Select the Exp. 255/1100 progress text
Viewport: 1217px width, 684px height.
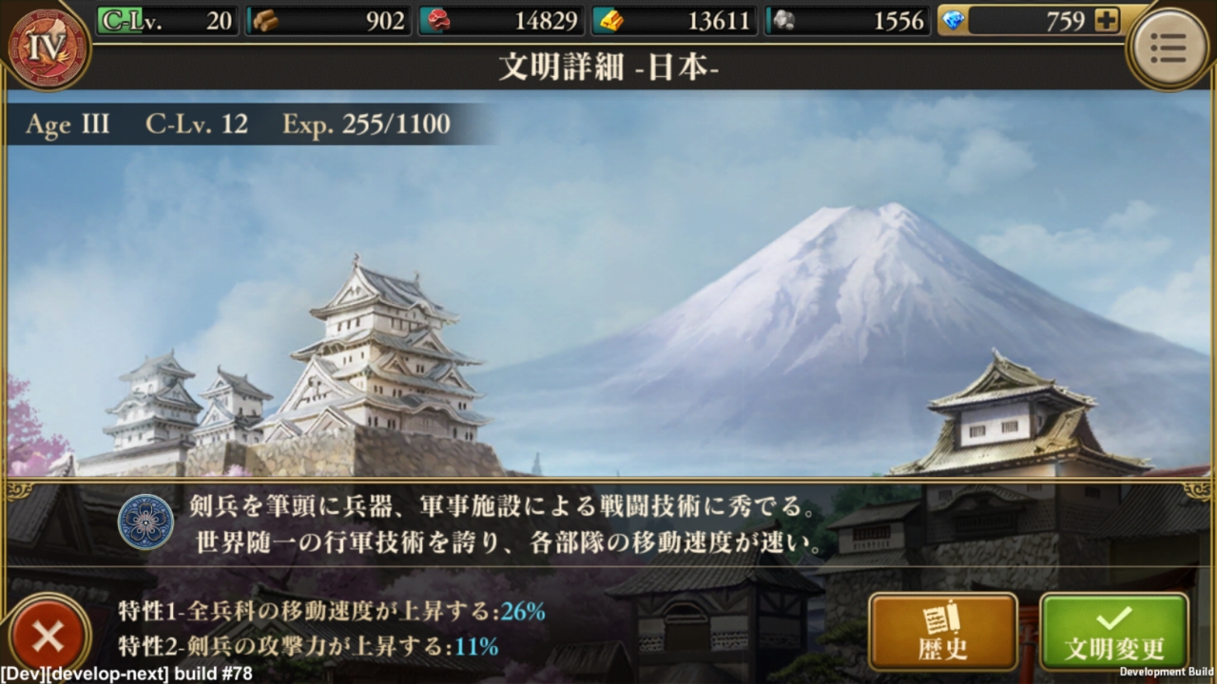366,124
